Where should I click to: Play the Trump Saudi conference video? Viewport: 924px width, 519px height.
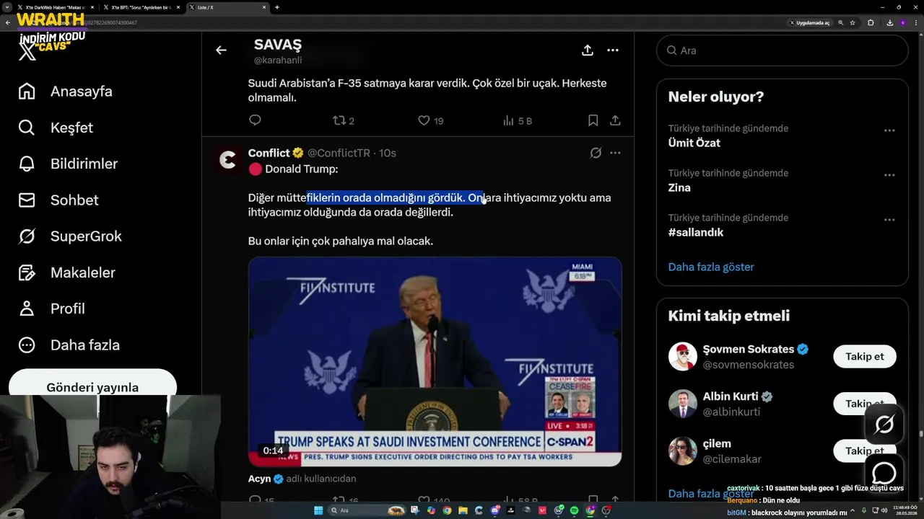(435, 361)
